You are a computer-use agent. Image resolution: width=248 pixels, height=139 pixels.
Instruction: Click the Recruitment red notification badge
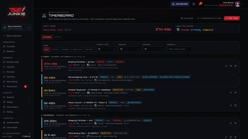25,86
